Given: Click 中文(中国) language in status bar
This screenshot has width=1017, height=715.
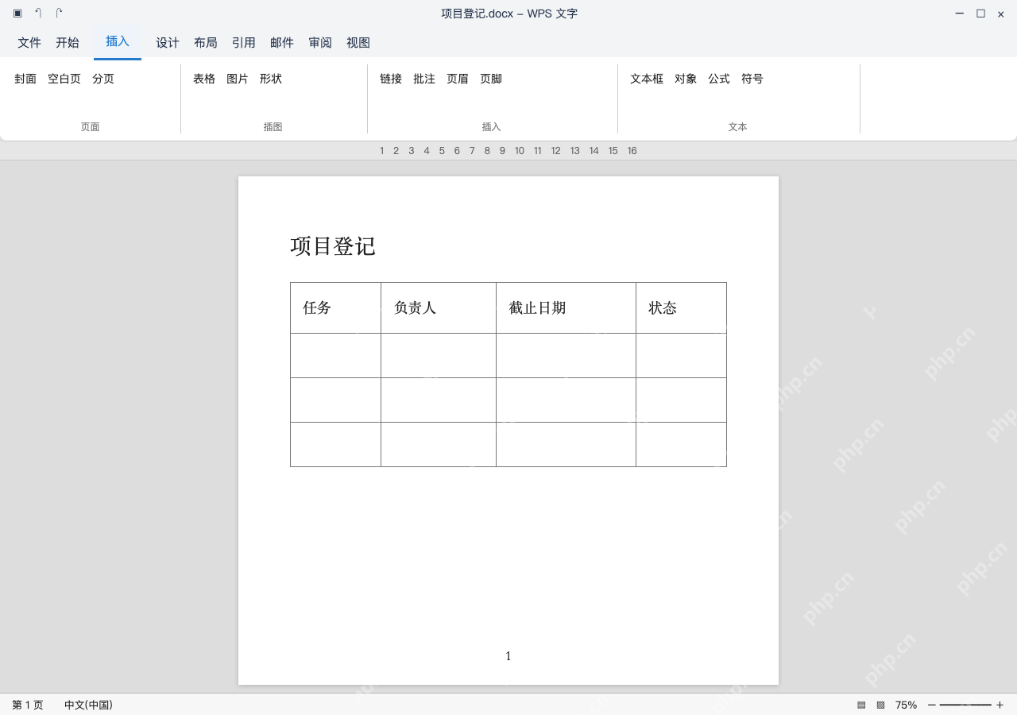Looking at the screenshot, I should pyautogui.click(x=88, y=705).
